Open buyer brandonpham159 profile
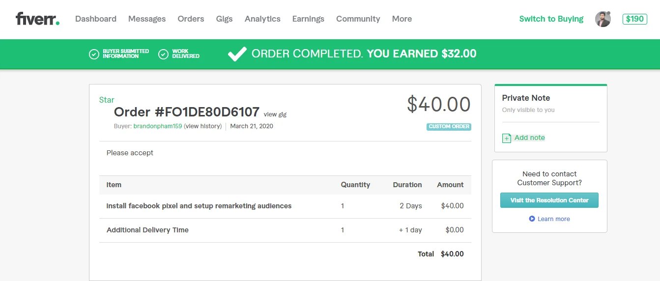Viewport: 660px width, 281px height. point(157,126)
